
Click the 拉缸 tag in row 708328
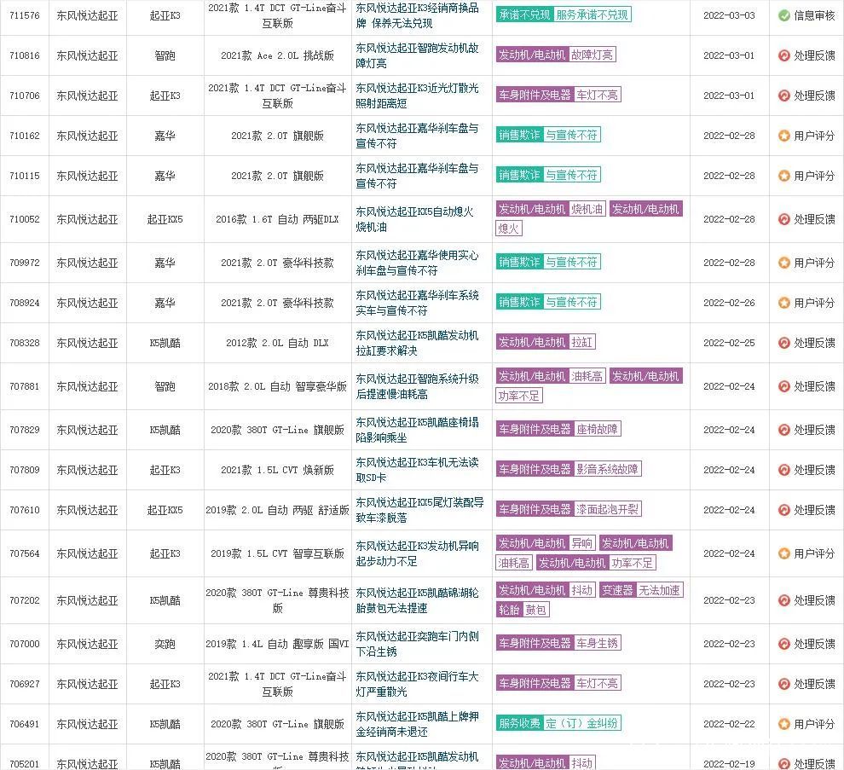click(581, 342)
